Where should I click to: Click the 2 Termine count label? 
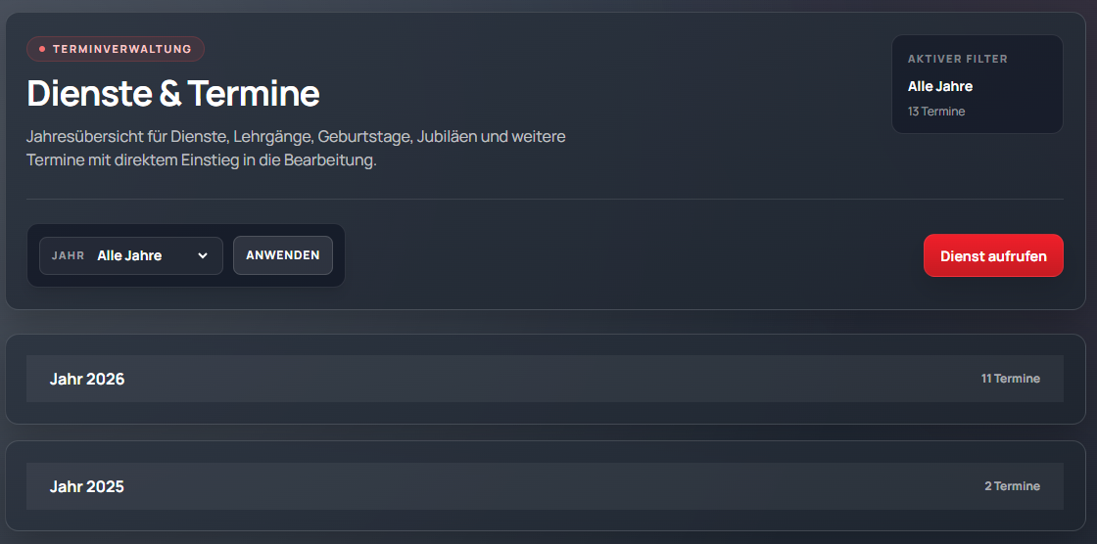point(1013,486)
